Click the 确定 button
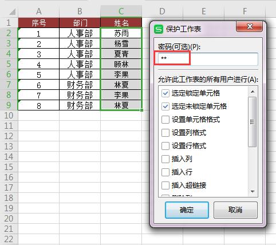 187,210
